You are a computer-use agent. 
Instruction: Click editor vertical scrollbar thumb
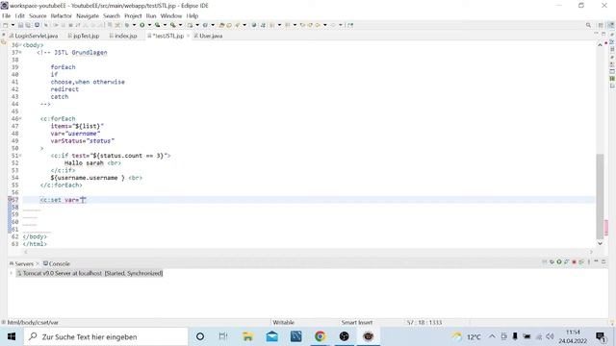600,196
